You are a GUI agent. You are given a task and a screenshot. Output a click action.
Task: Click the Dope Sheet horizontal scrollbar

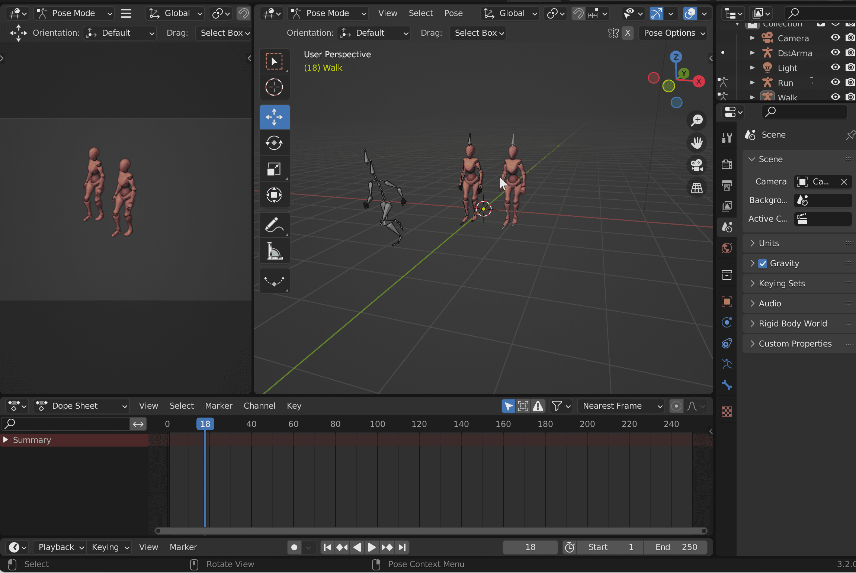pos(431,531)
